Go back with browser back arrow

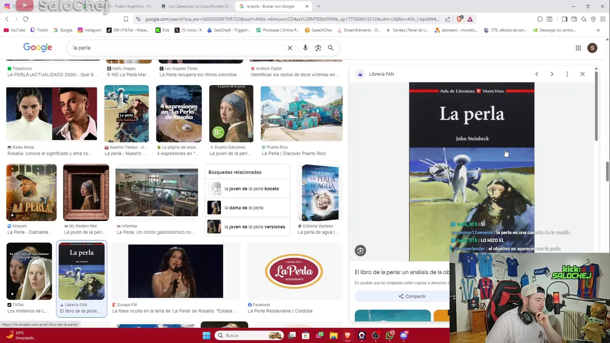click(7, 19)
